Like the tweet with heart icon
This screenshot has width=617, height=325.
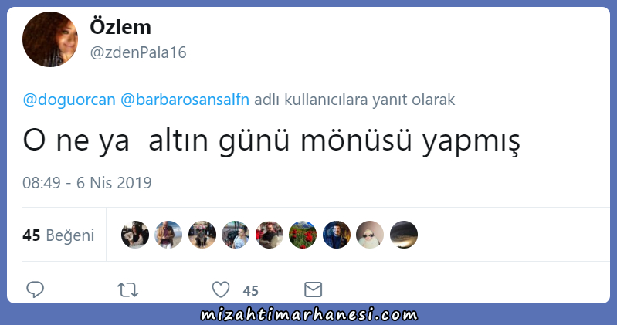point(221,290)
